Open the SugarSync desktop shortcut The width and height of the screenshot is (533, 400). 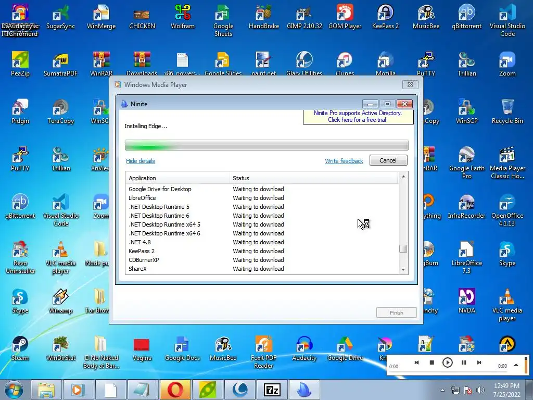[x=60, y=17]
